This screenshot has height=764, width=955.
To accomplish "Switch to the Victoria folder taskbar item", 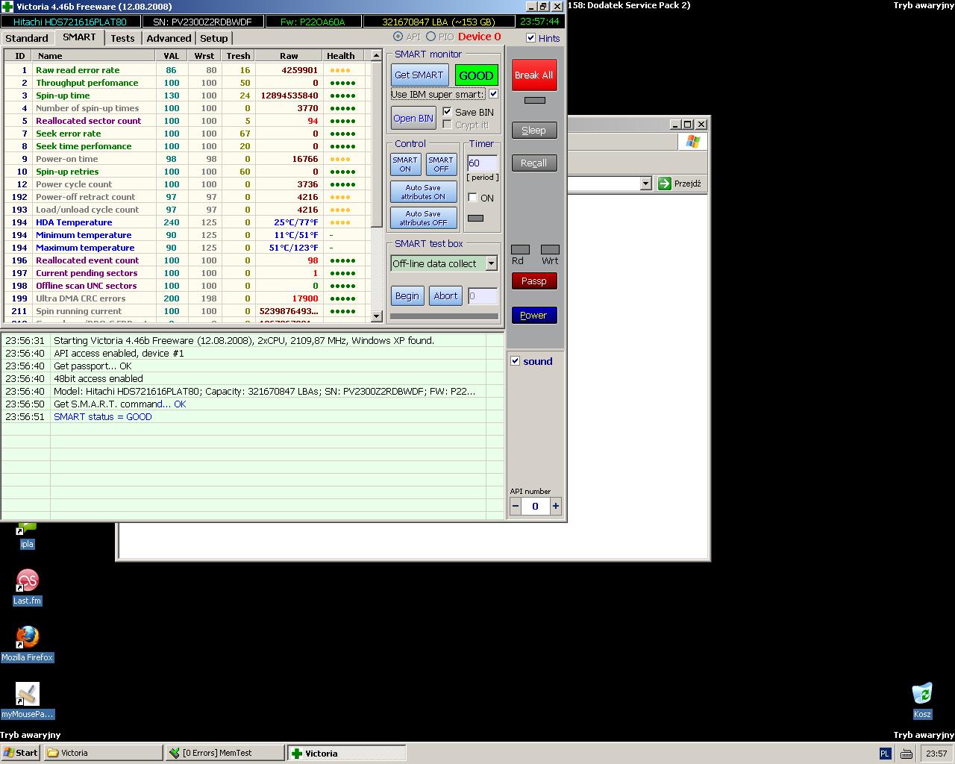I will click(x=103, y=753).
